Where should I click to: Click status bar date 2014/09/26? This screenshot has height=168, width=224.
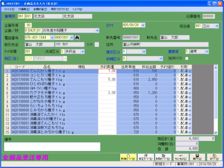(x=208, y=164)
